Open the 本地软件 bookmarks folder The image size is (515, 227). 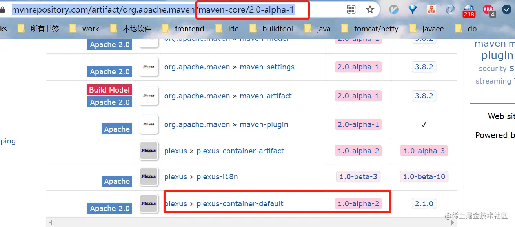131,29
